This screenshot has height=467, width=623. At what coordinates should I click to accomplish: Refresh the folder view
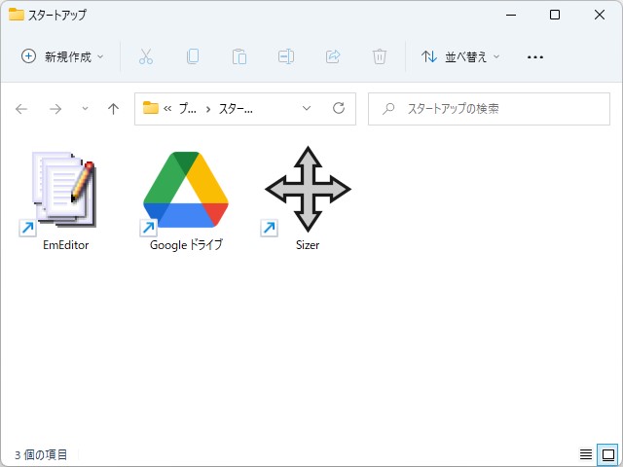(x=339, y=108)
